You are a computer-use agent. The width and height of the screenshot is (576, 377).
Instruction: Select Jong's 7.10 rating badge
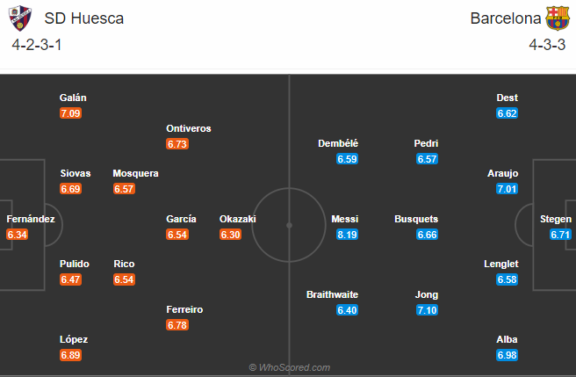point(426,310)
